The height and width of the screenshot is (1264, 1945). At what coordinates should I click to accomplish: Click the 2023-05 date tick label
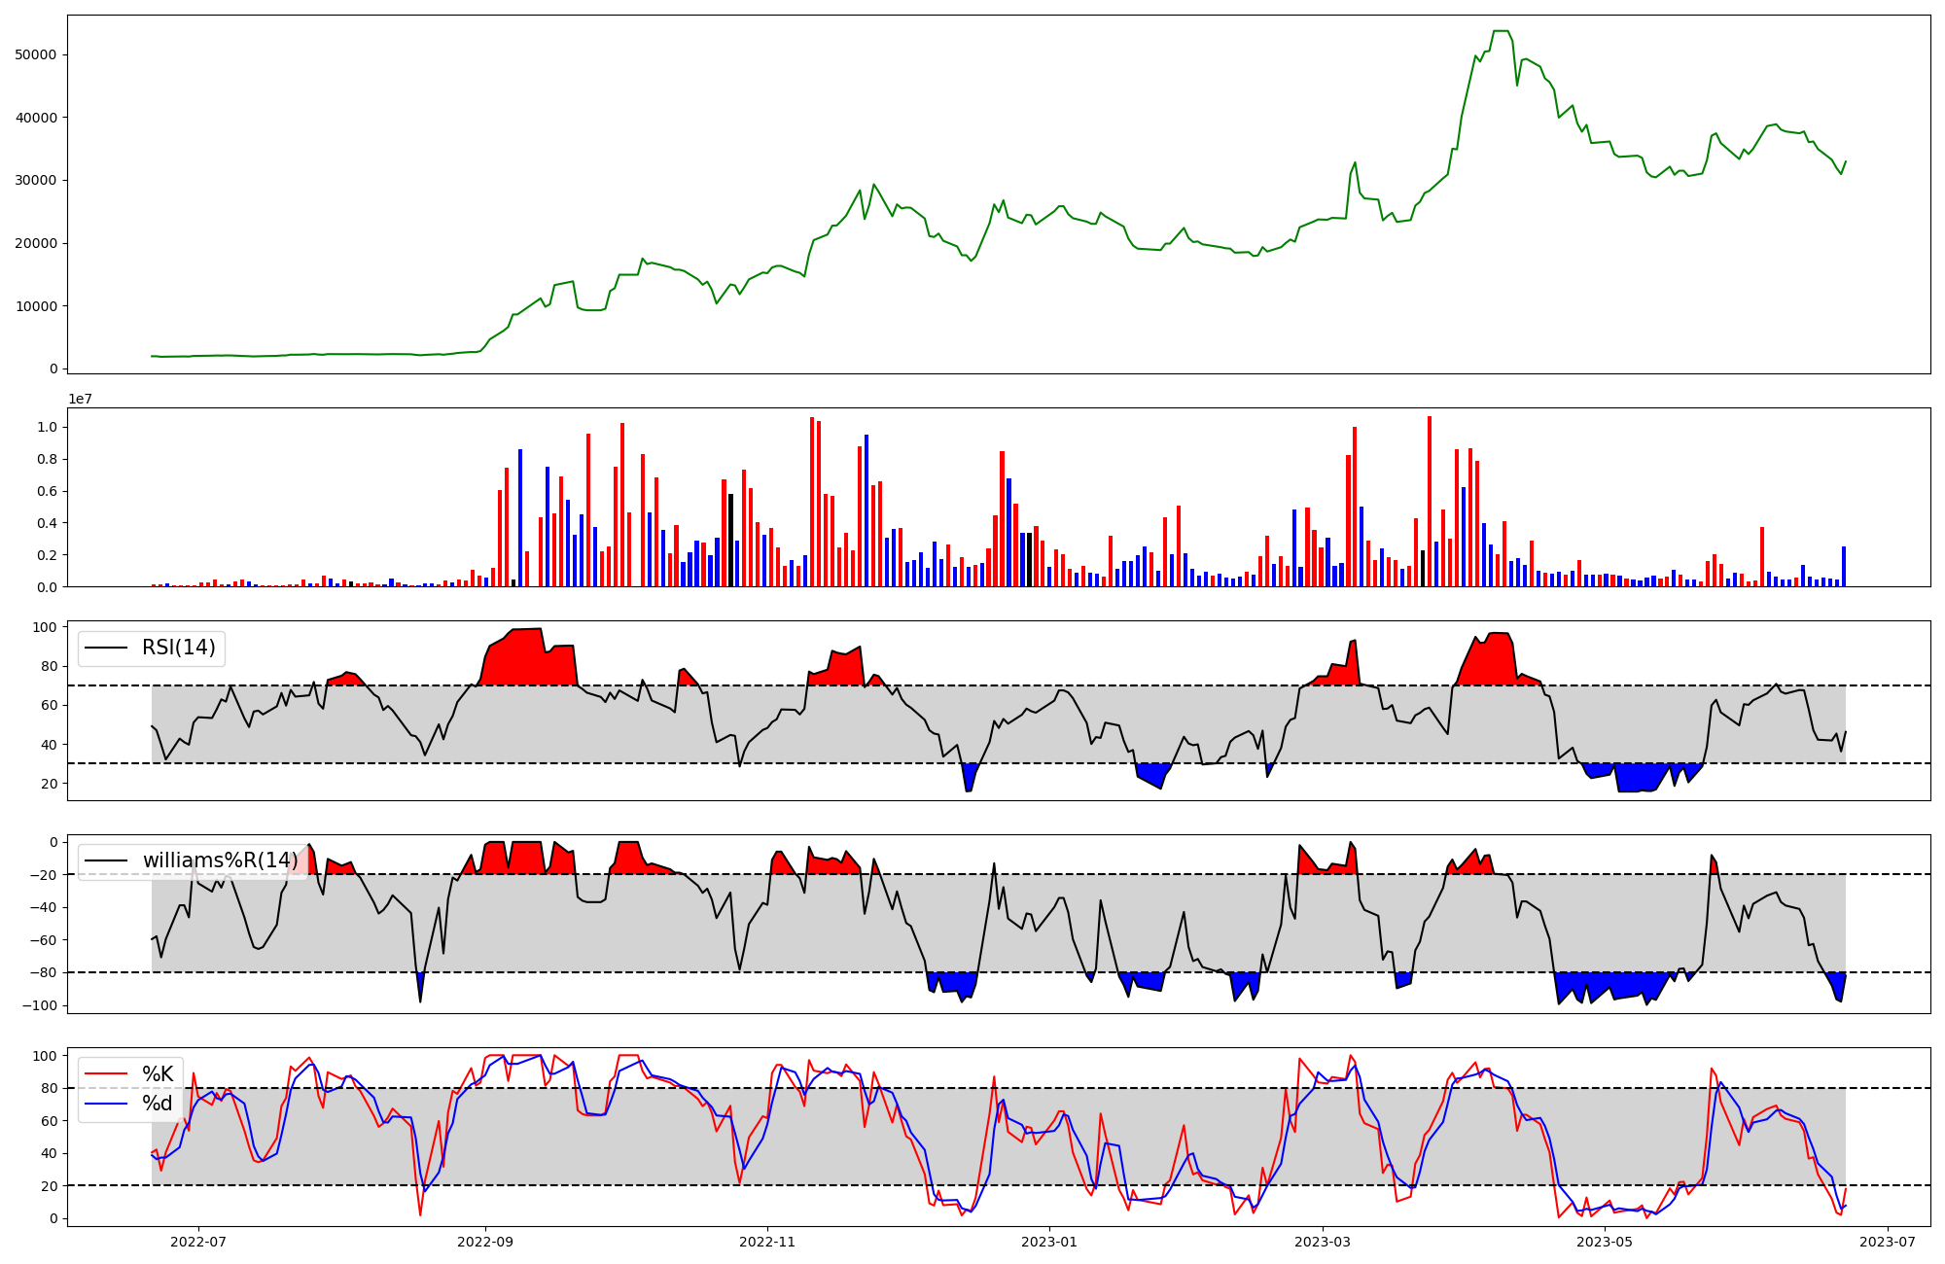[1605, 1242]
